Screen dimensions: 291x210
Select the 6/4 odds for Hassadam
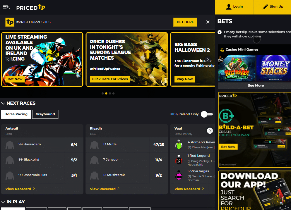pyautogui.click(x=74, y=144)
